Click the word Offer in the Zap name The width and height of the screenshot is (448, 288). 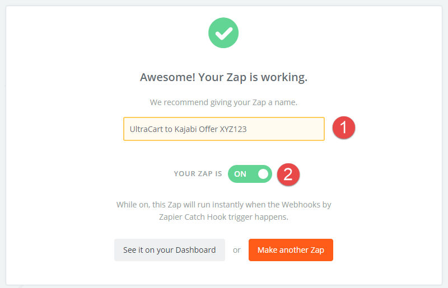pyautogui.click(x=208, y=129)
